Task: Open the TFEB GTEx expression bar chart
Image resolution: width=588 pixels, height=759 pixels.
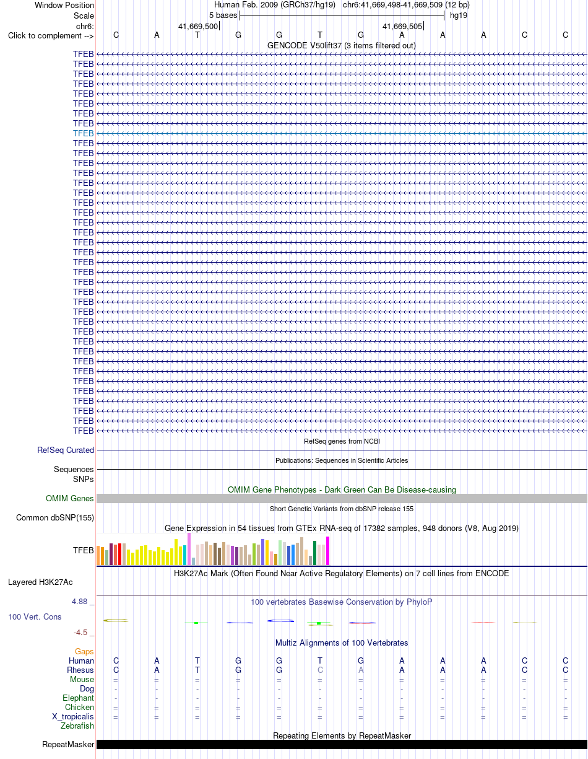Action: point(213,549)
